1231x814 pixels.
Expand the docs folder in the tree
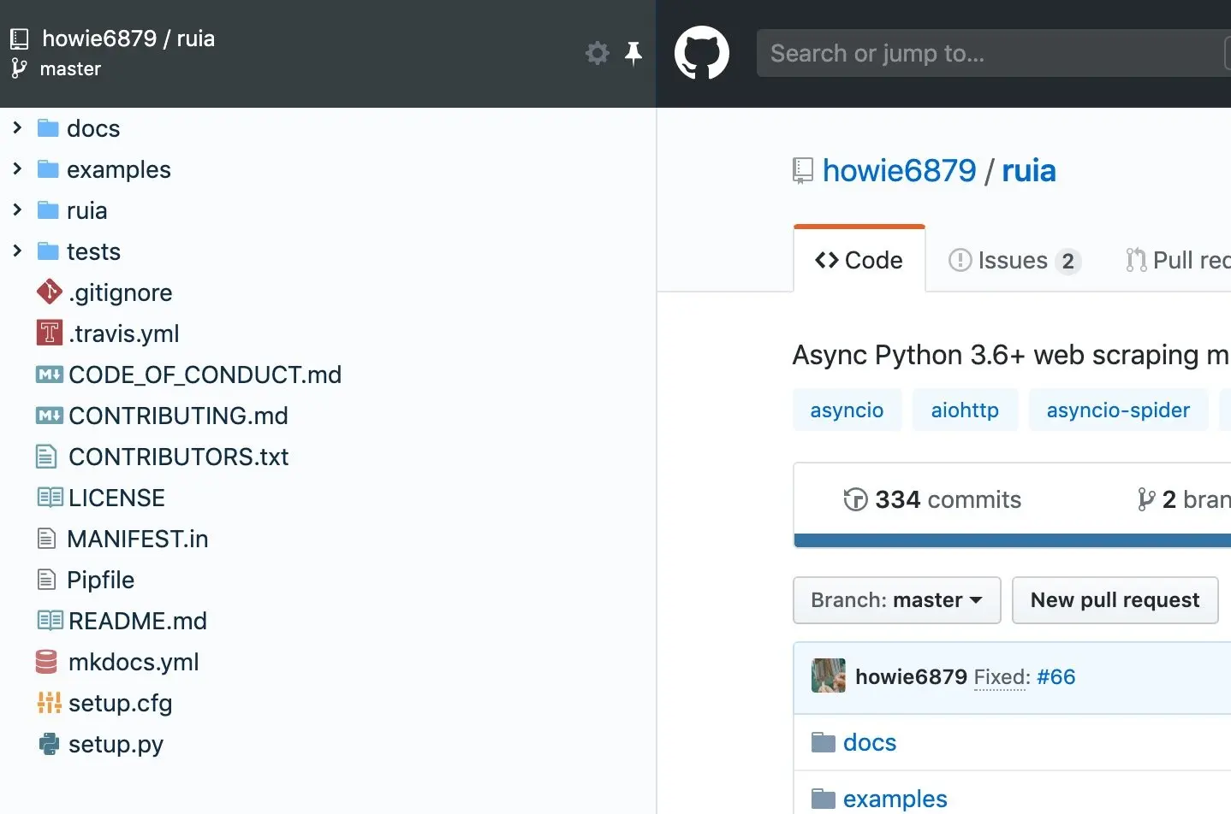click(x=17, y=128)
